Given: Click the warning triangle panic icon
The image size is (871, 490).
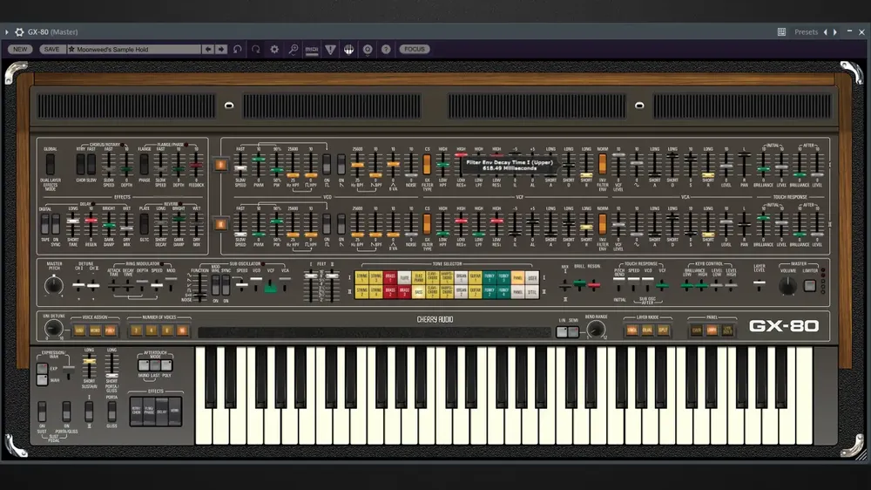Looking at the screenshot, I should [330, 50].
